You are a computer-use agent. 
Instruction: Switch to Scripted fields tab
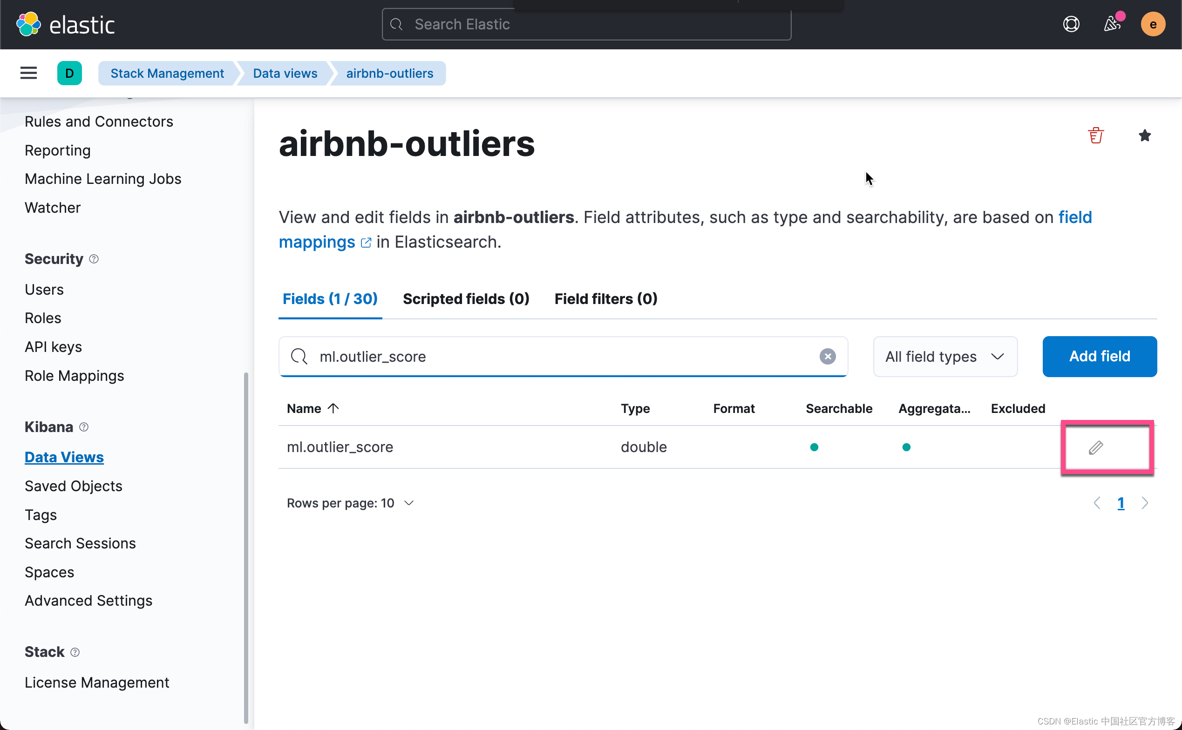tap(466, 299)
